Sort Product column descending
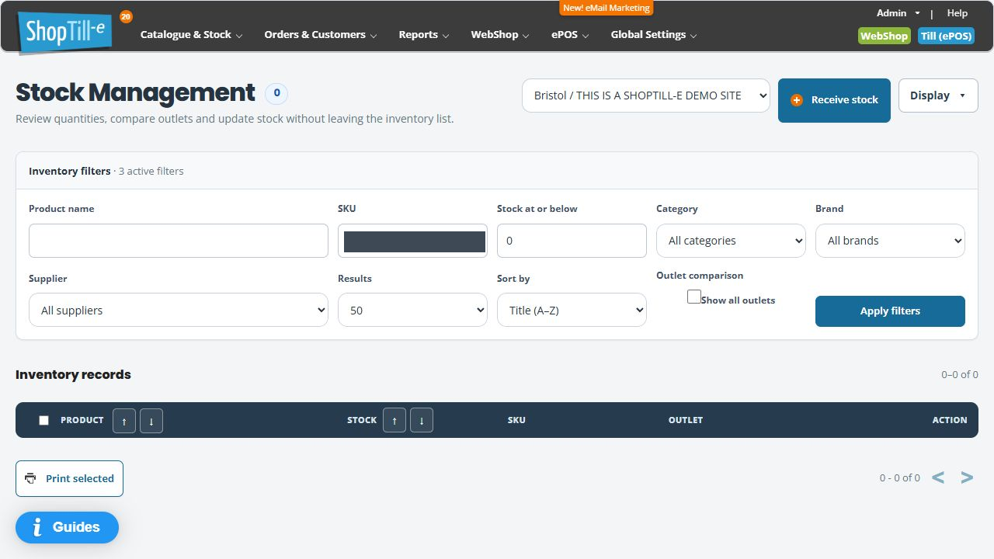The image size is (994, 559). [151, 420]
